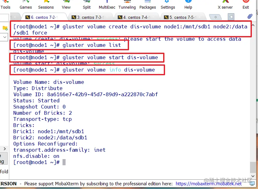The height and width of the screenshot is (189, 258).
Task: Click the paperclip attach icon
Action: point(250,16)
